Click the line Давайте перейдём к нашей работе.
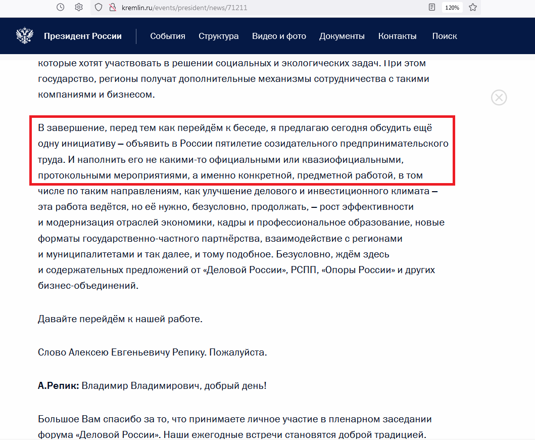The width and height of the screenshot is (535, 441). (120, 319)
